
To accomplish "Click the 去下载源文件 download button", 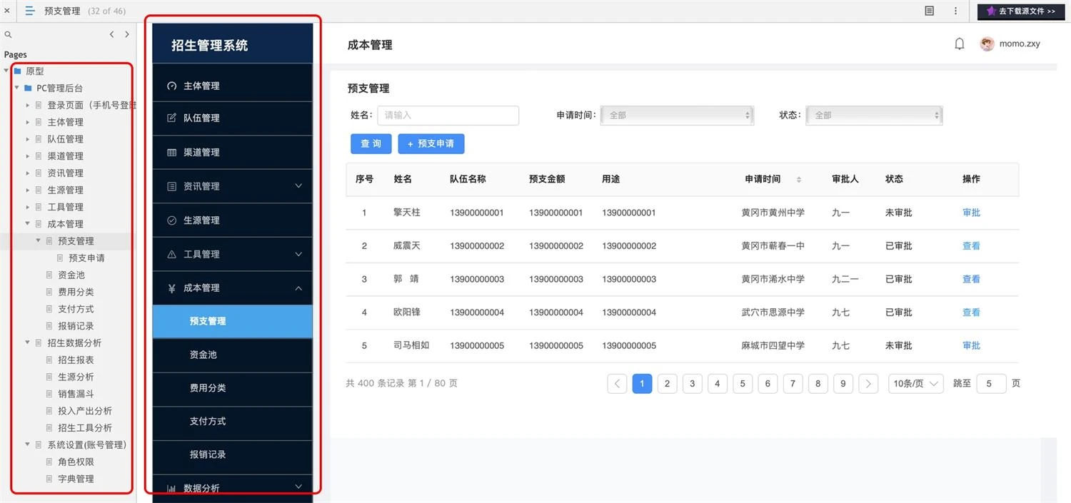I will point(1020,11).
